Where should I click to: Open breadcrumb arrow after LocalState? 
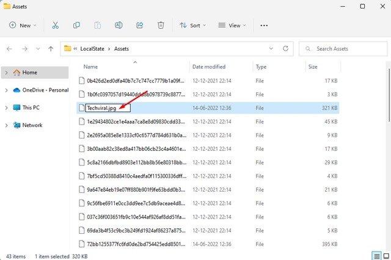pos(109,49)
